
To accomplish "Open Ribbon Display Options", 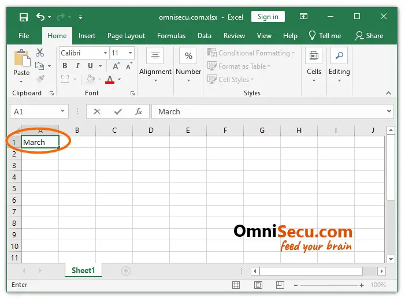I will click(x=303, y=17).
